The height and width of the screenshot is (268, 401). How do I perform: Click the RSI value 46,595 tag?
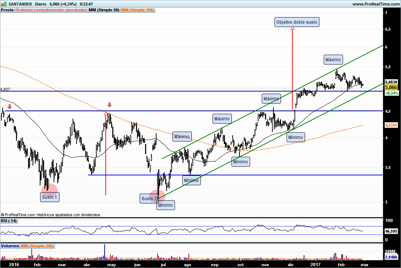click(391, 231)
